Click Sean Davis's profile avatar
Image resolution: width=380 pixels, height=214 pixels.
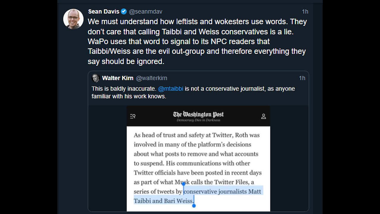[x=73, y=19]
